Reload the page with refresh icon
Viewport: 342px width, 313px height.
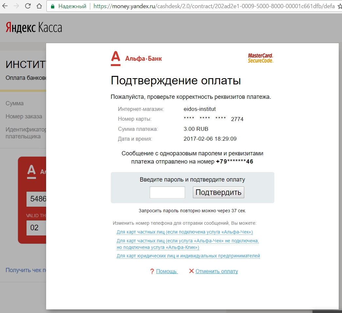coord(28,6)
